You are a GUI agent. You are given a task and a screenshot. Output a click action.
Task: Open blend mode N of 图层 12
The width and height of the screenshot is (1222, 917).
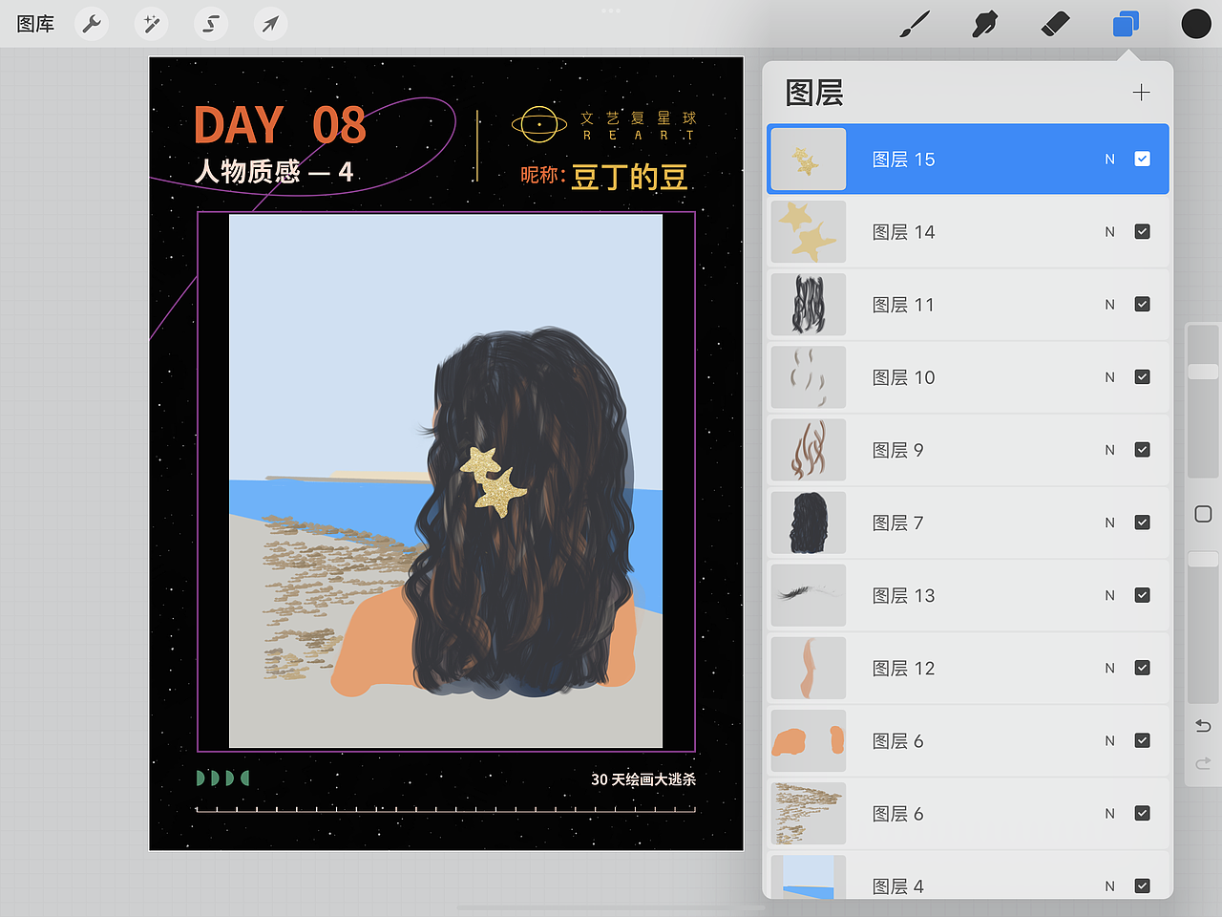1109,668
